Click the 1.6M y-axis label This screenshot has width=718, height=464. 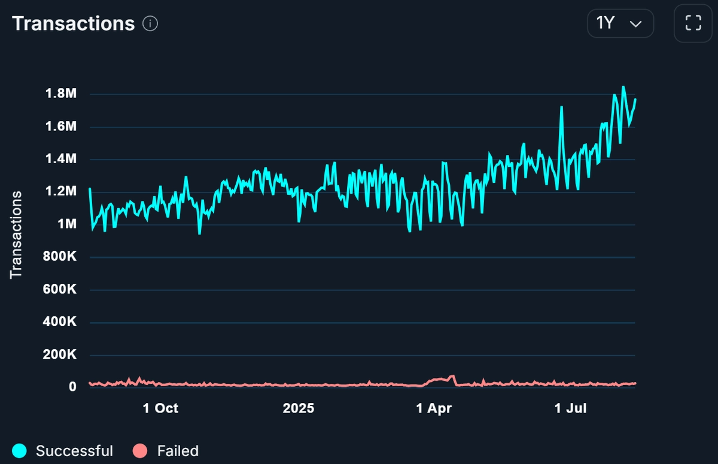point(60,127)
